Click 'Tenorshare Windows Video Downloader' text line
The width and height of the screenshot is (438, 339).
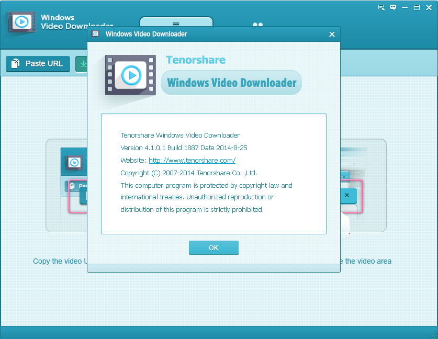pyautogui.click(x=180, y=135)
